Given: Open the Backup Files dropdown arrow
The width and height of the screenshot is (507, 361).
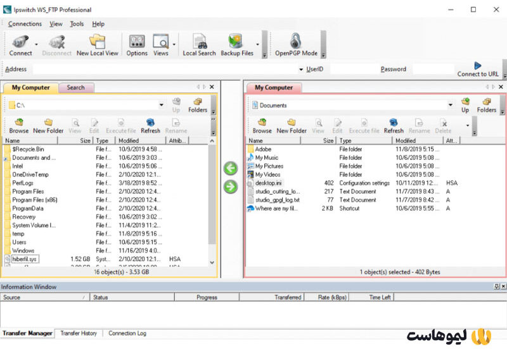Looking at the screenshot, I should 258,44.
